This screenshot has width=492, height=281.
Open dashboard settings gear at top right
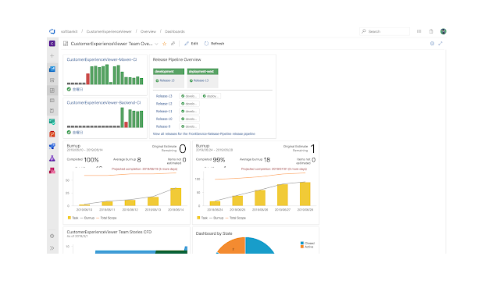pos(432,44)
